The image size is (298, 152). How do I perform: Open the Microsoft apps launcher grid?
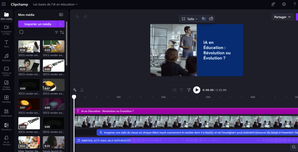pos(4,4)
